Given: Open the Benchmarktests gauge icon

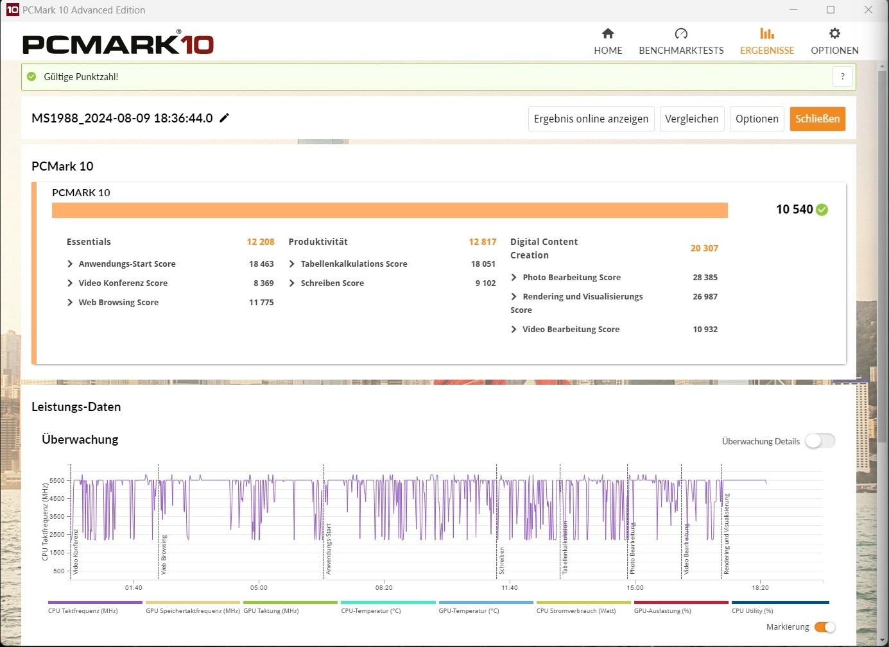Looking at the screenshot, I should click(681, 33).
